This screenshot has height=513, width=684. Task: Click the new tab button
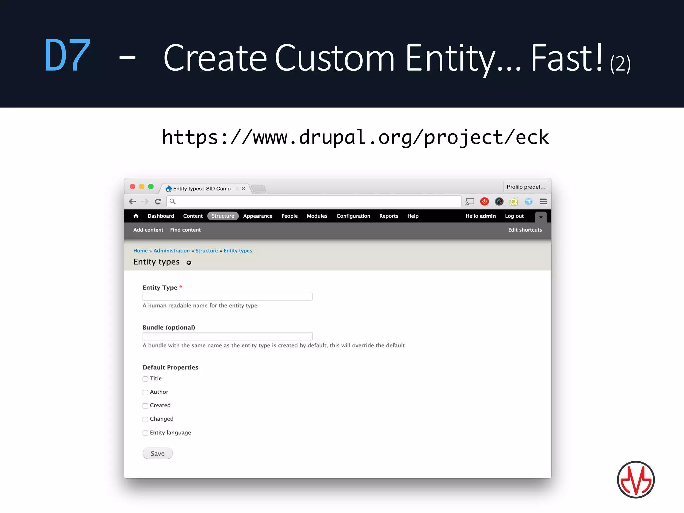pyautogui.click(x=259, y=189)
